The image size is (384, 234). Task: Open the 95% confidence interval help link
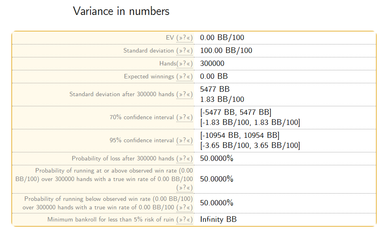[184, 141]
